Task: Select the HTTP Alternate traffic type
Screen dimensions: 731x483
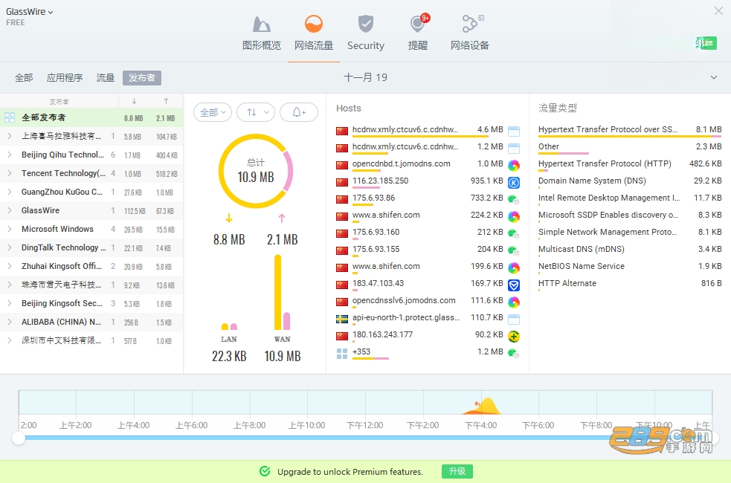Action: 630,285
